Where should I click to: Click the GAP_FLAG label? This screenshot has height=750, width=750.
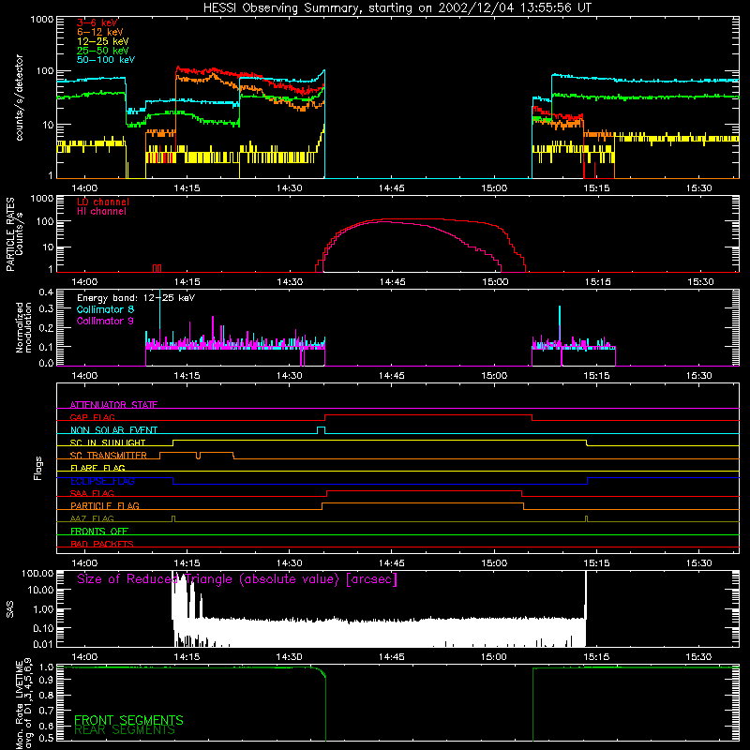(x=92, y=417)
